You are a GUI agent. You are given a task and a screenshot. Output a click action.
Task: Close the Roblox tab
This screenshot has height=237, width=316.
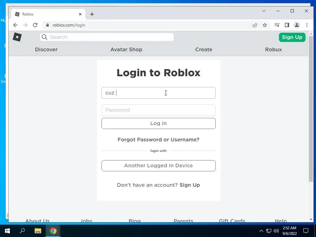[x=80, y=14]
